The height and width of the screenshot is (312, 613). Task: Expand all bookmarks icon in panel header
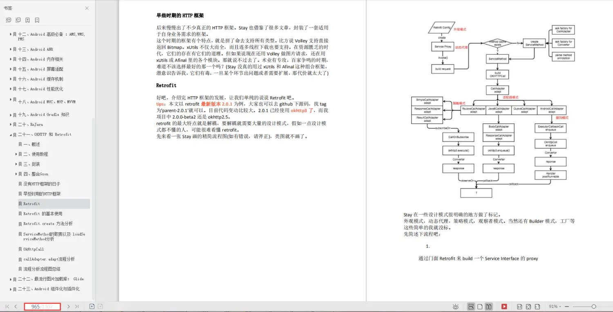(9, 20)
